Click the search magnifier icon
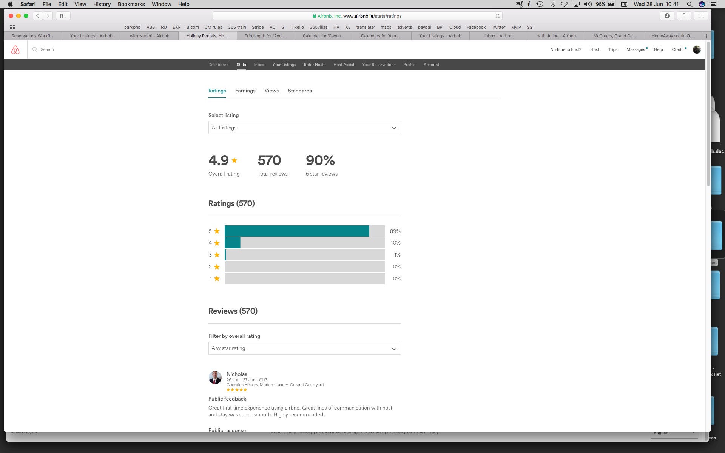 (35, 49)
